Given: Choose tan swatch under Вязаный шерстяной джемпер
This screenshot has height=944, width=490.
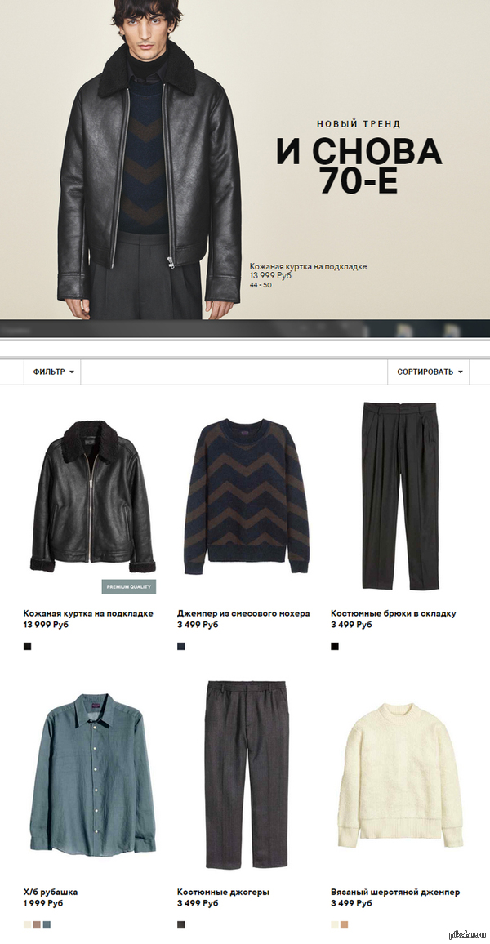Looking at the screenshot, I should [345, 924].
